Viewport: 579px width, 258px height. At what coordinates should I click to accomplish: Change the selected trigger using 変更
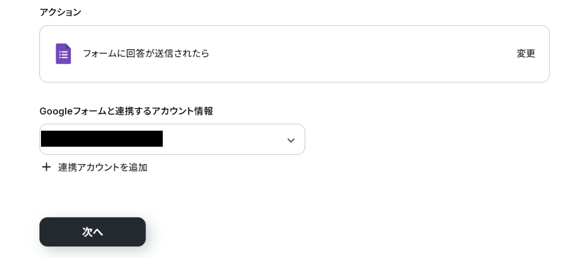[525, 53]
